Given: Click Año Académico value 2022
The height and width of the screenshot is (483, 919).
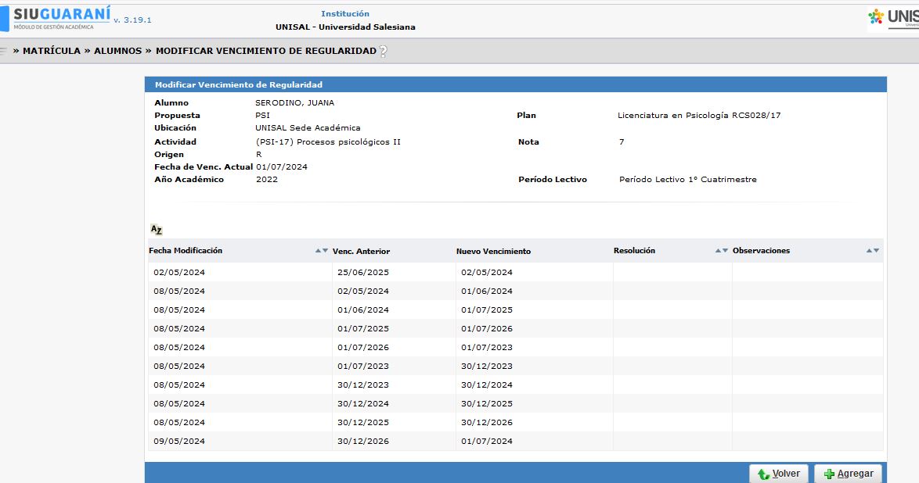Looking at the screenshot, I should (267, 180).
